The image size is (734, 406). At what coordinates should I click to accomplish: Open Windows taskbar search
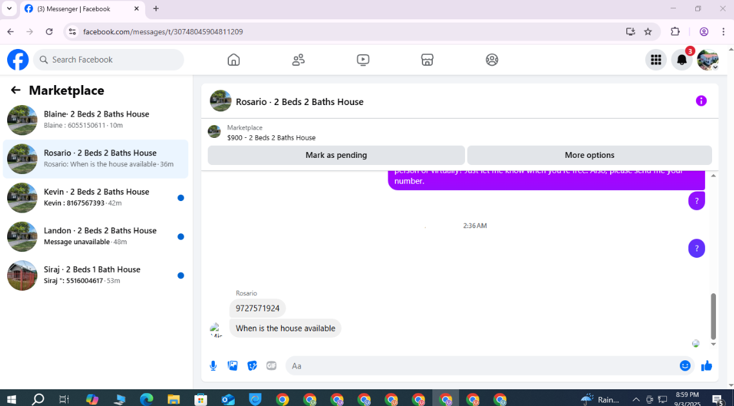click(x=38, y=400)
